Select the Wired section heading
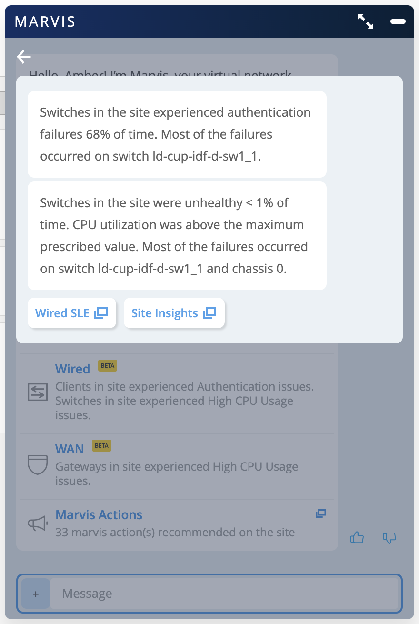Screen dimensions: 419x624 (72, 369)
